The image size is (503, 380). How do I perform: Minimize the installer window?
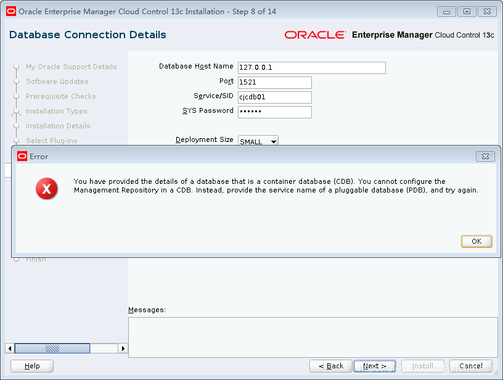[446, 12]
